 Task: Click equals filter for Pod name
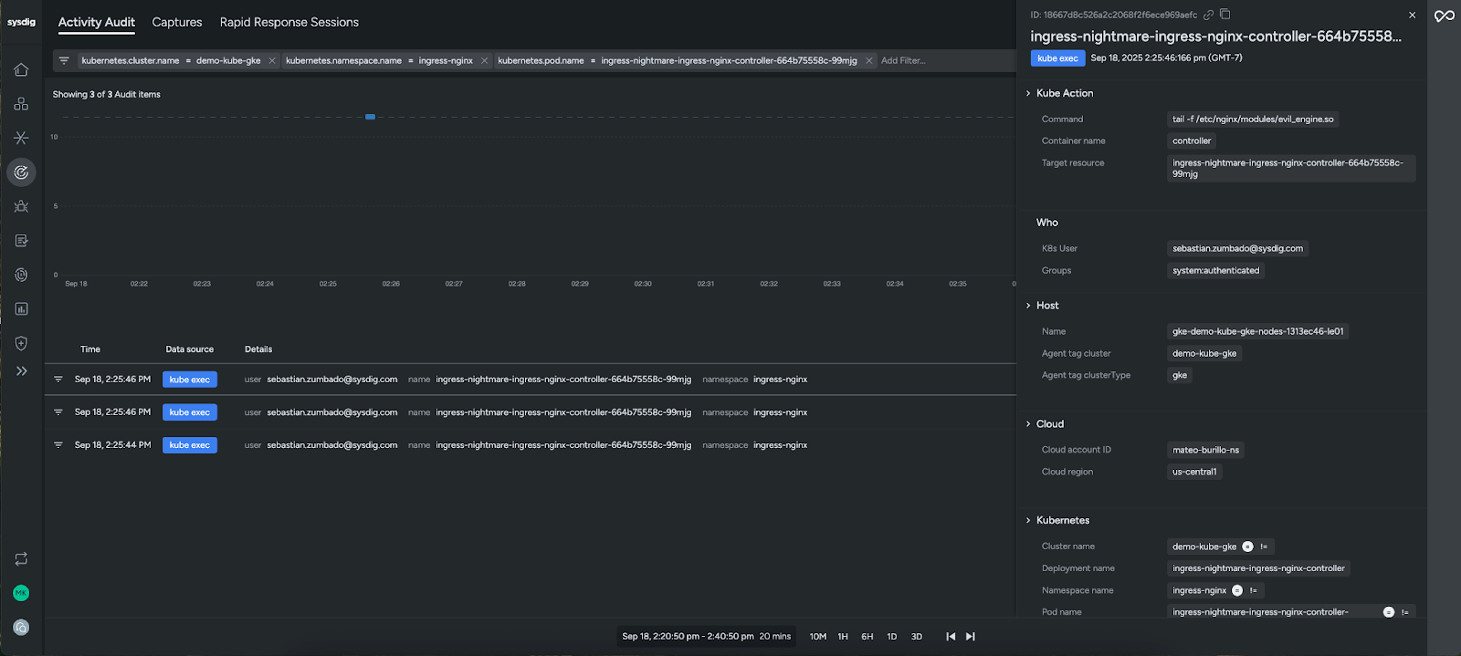click(x=1388, y=612)
